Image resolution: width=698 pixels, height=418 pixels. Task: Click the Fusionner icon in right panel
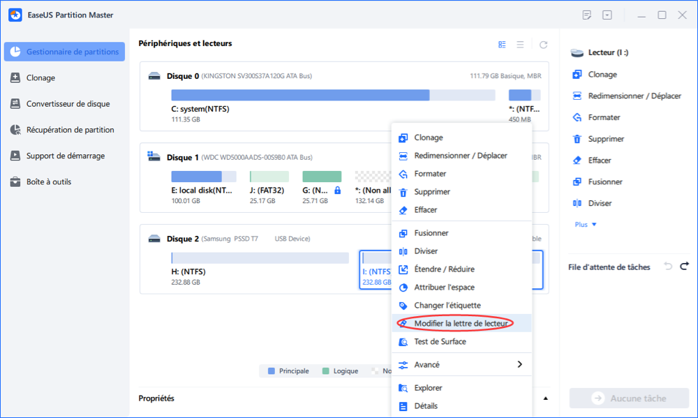(x=577, y=182)
